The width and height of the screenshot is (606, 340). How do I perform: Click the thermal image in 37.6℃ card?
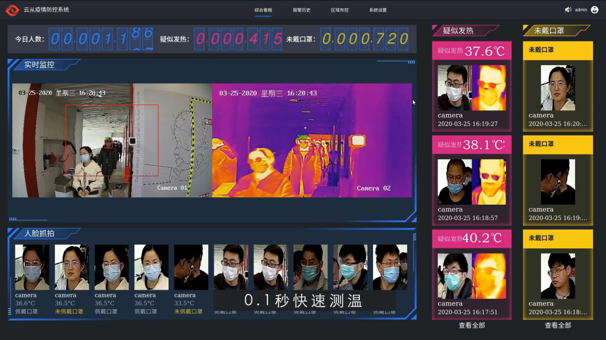click(x=489, y=88)
